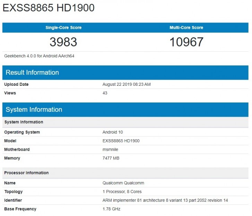Click the base frequency value 1.78 GHz
Screen dimensions: 252x216
point(111,209)
